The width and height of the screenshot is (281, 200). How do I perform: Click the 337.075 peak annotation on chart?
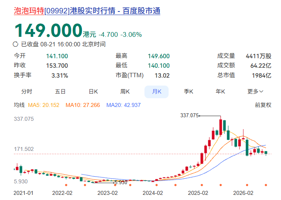[190, 115]
